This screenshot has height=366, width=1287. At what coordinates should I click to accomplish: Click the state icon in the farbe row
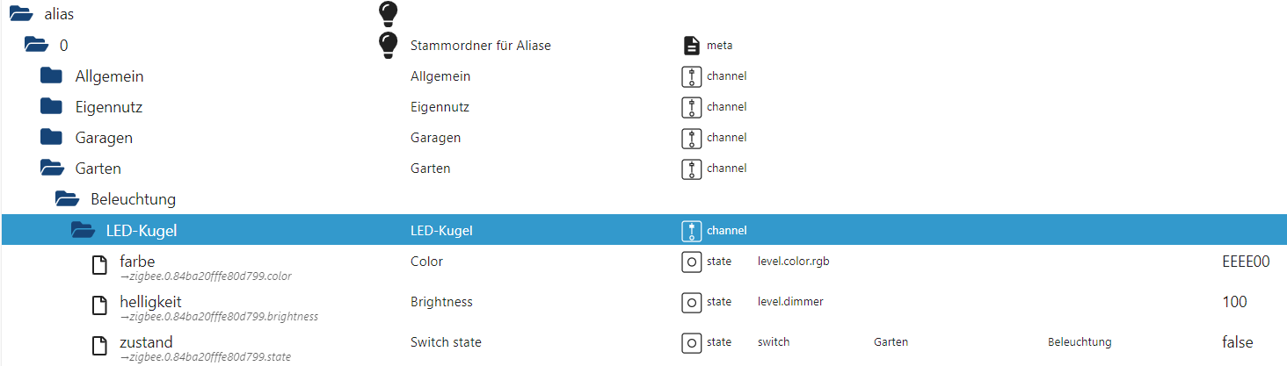[692, 262]
